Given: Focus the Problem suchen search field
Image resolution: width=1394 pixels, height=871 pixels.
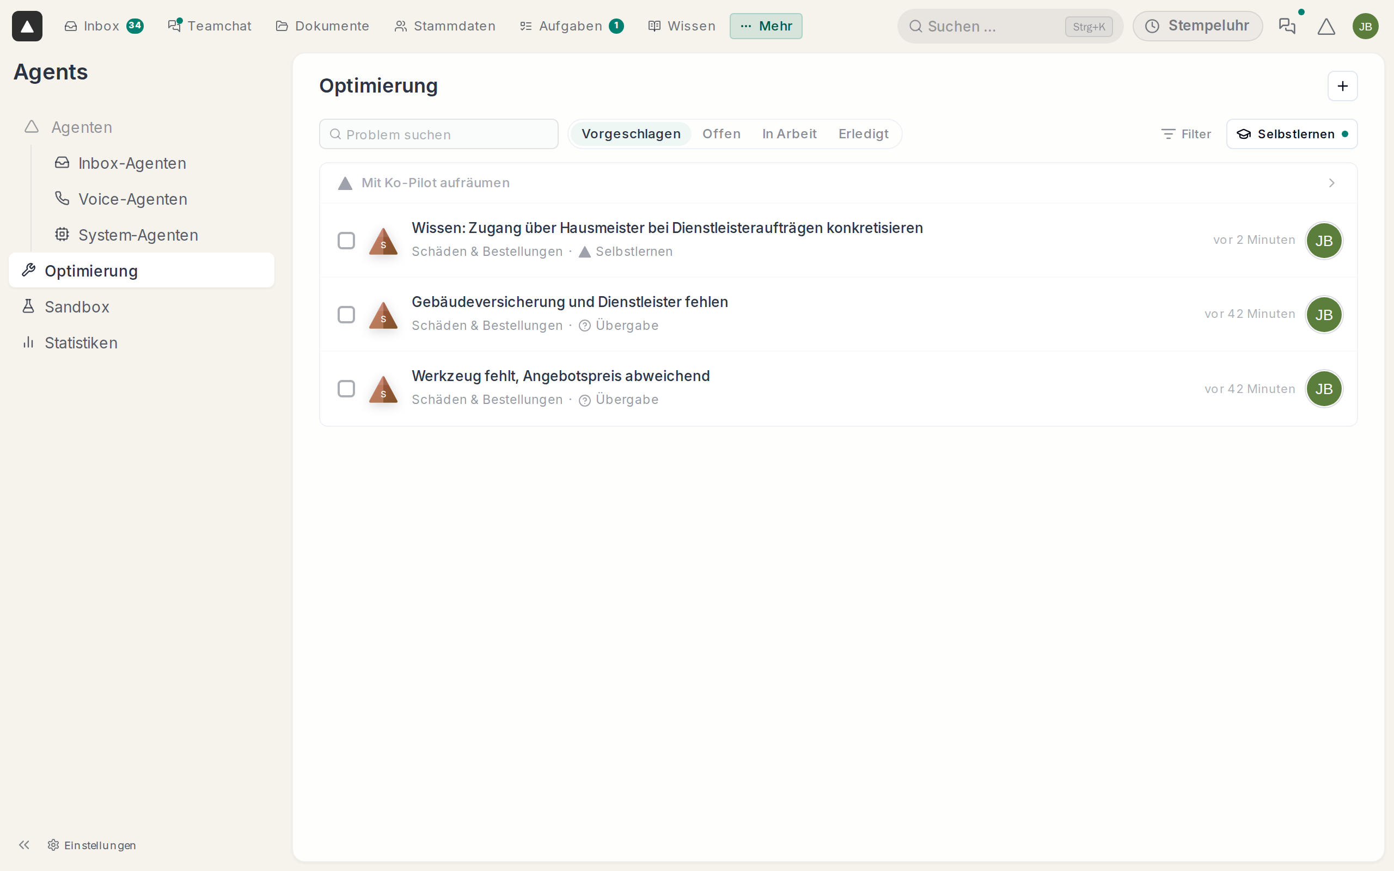Looking at the screenshot, I should pos(438,134).
